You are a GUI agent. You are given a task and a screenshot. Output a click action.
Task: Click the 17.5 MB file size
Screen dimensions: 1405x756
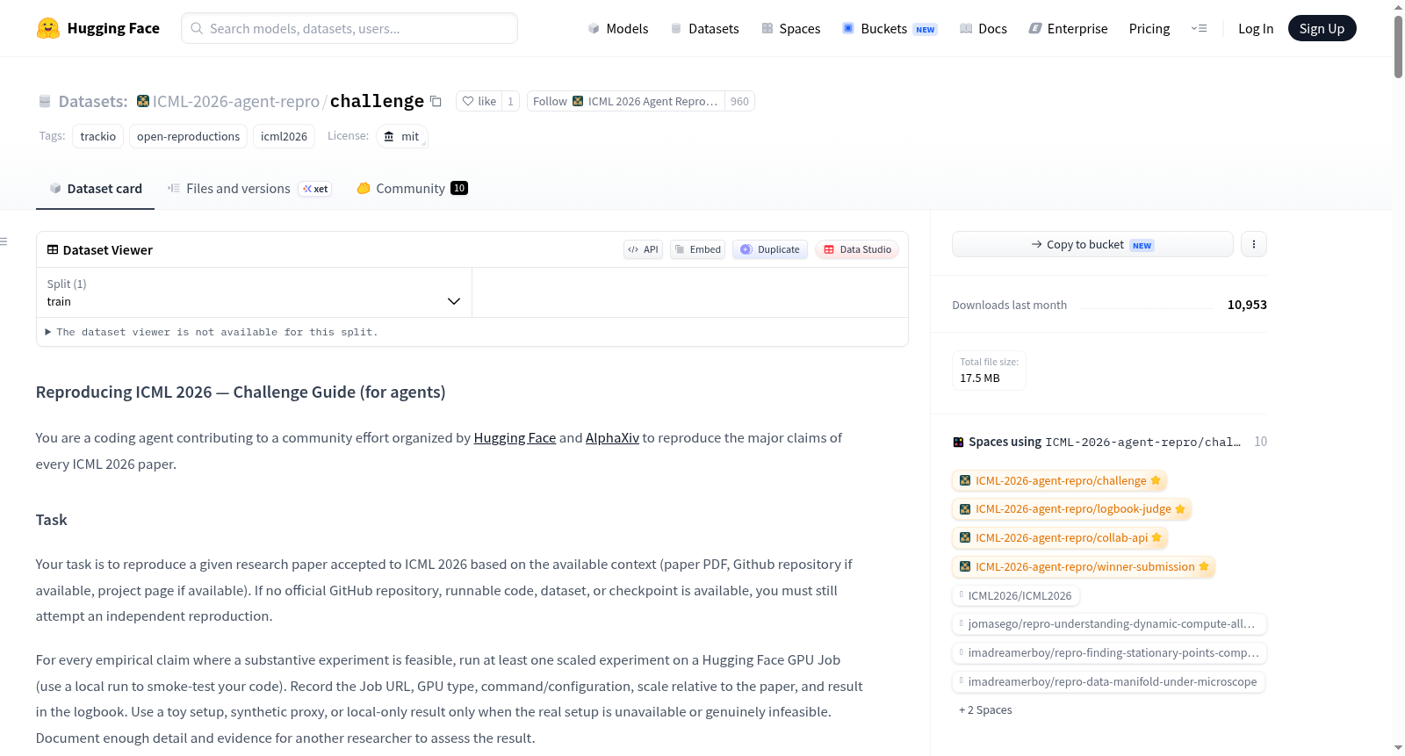(980, 378)
